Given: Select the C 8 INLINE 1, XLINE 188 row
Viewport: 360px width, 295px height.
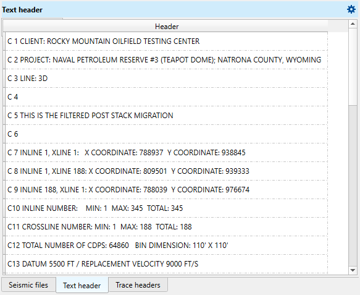Looking at the screenshot, I should click(x=166, y=171).
